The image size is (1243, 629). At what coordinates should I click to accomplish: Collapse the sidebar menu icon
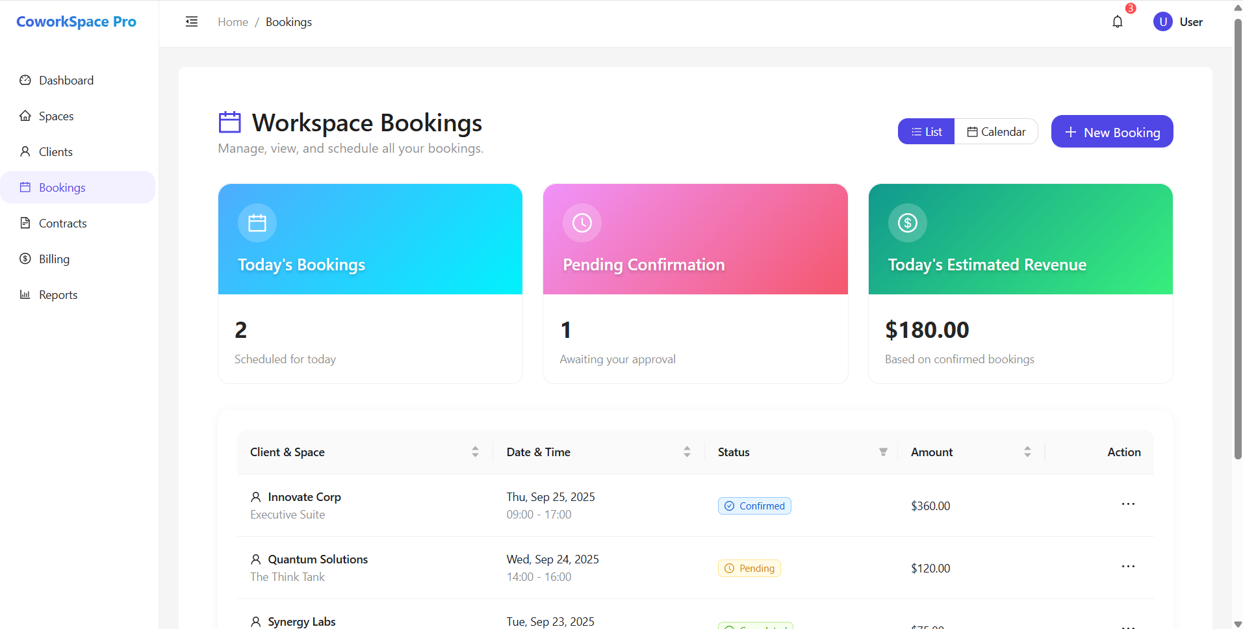pos(192,22)
